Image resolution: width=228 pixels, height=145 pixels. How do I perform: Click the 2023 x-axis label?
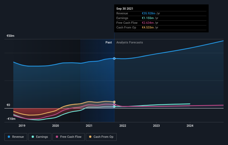tap(156, 126)
